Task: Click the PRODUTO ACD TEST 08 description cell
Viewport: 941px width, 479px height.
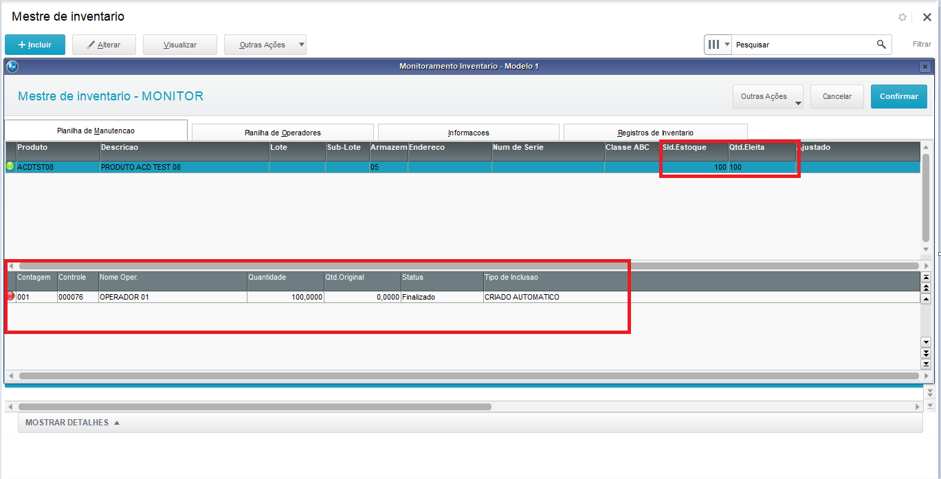Action: pyautogui.click(x=184, y=167)
